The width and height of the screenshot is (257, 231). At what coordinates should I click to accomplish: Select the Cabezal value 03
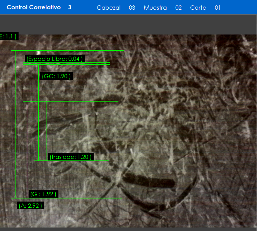tap(132, 8)
